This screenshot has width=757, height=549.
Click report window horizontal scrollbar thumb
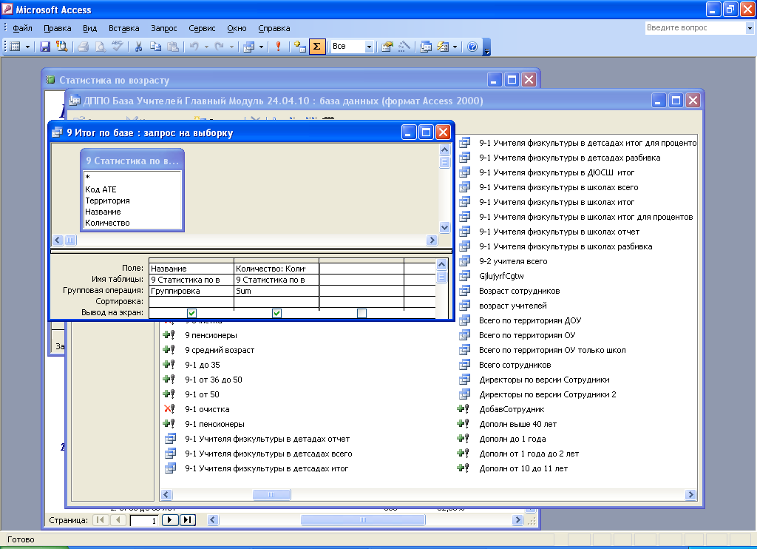362,520
